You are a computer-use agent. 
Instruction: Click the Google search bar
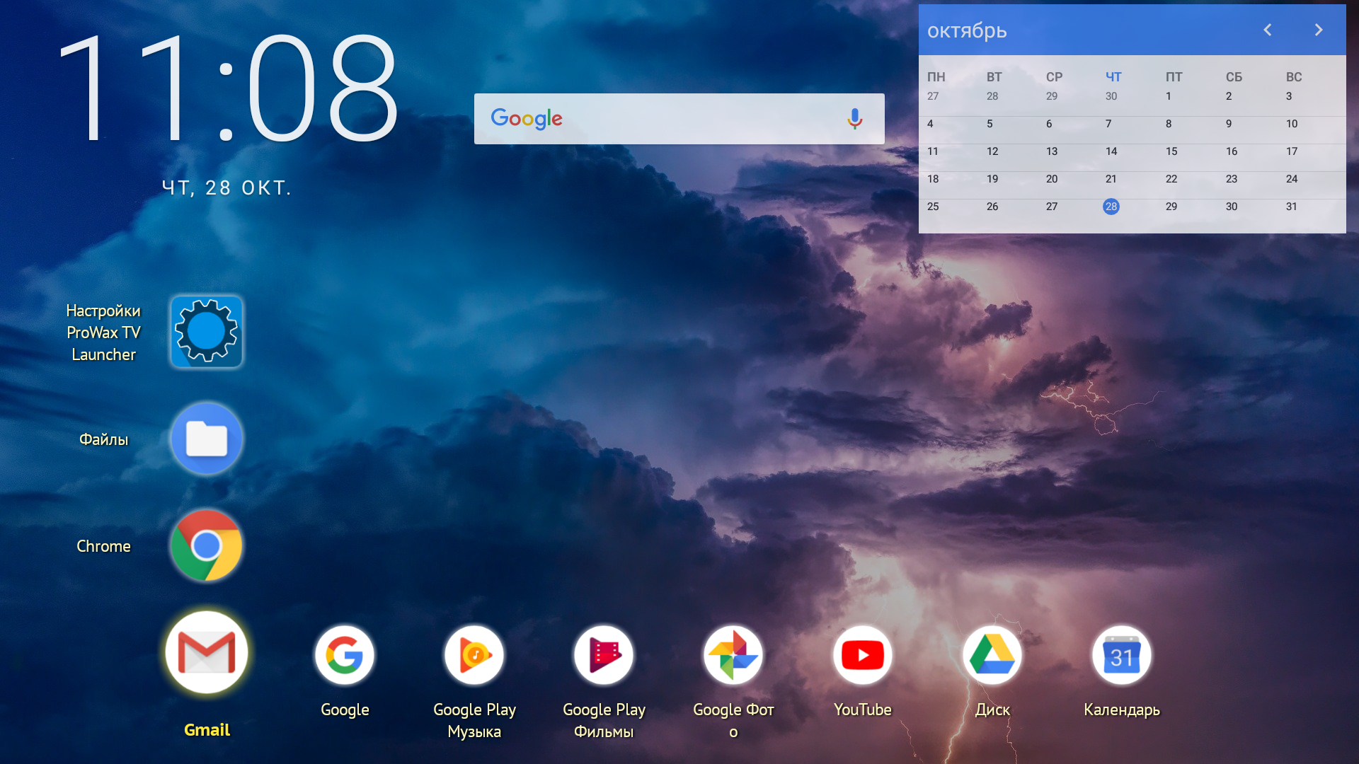tap(679, 120)
